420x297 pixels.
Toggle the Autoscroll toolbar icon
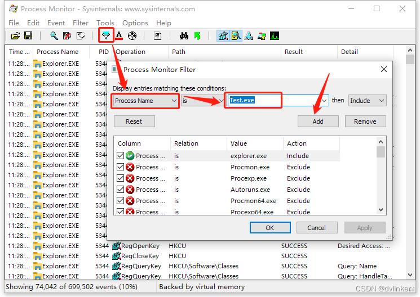67,36
